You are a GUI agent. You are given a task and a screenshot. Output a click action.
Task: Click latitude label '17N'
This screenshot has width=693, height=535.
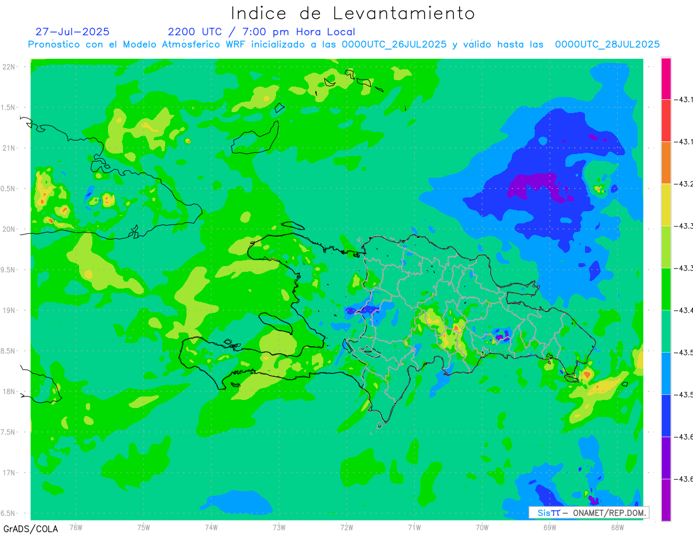click(9, 473)
